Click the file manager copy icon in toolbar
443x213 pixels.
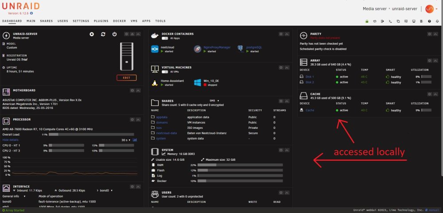pyautogui.click(x=398, y=21)
